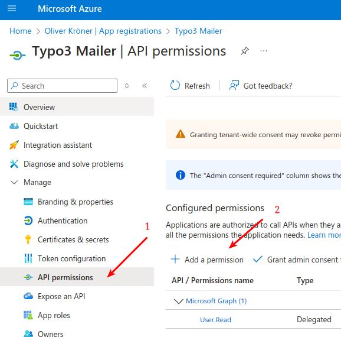Click the Expose an API cloud icon
Screen dimensions: 341x337
tap(28, 296)
